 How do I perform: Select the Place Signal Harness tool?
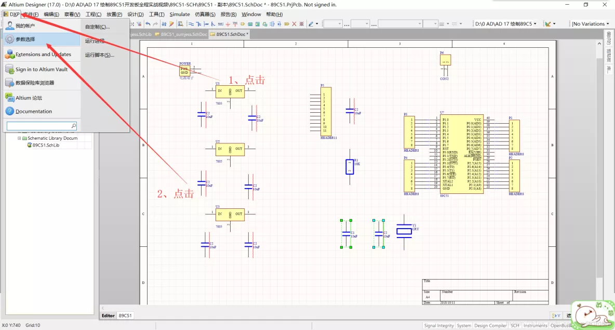click(x=206, y=24)
